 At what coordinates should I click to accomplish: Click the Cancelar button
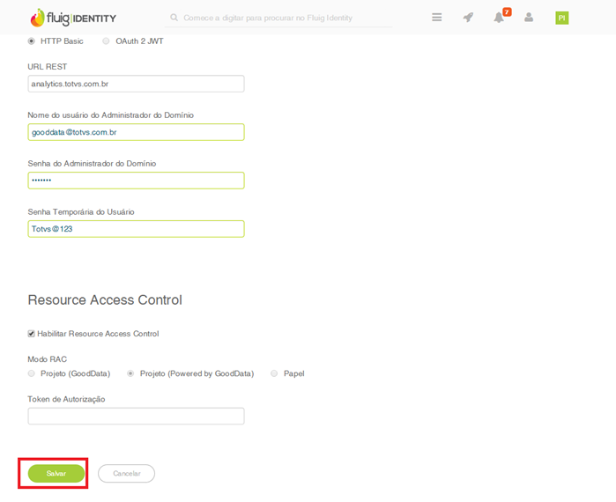point(127,473)
